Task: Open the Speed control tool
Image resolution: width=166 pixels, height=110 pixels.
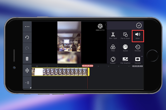Action: [x=125, y=48]
